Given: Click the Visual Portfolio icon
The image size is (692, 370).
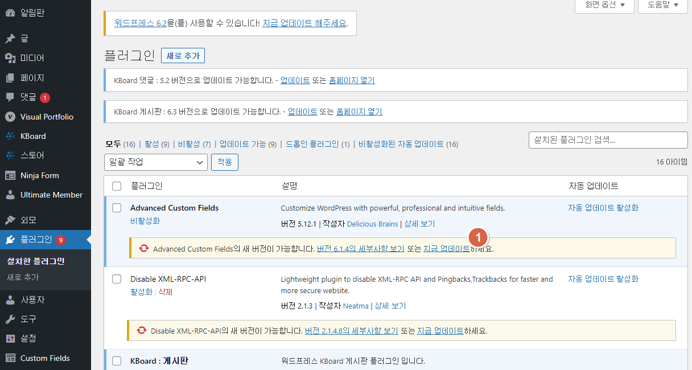Looking at the screenshot, I should [x=10, y=117].
